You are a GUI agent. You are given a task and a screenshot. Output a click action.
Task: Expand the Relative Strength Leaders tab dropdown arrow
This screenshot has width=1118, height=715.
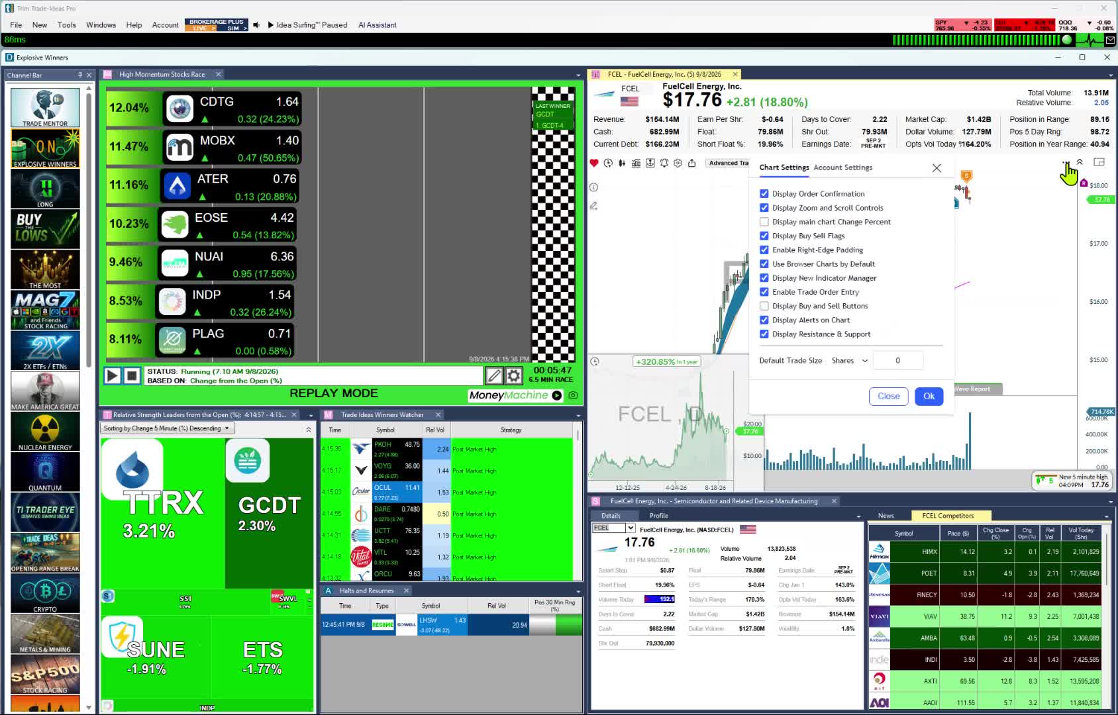[311, 416]
